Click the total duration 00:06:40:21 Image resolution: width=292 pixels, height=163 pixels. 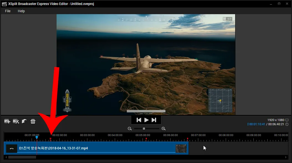click(276, 124)
